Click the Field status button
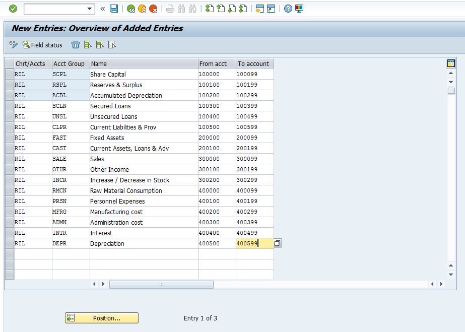 click(x=42, y=45)
